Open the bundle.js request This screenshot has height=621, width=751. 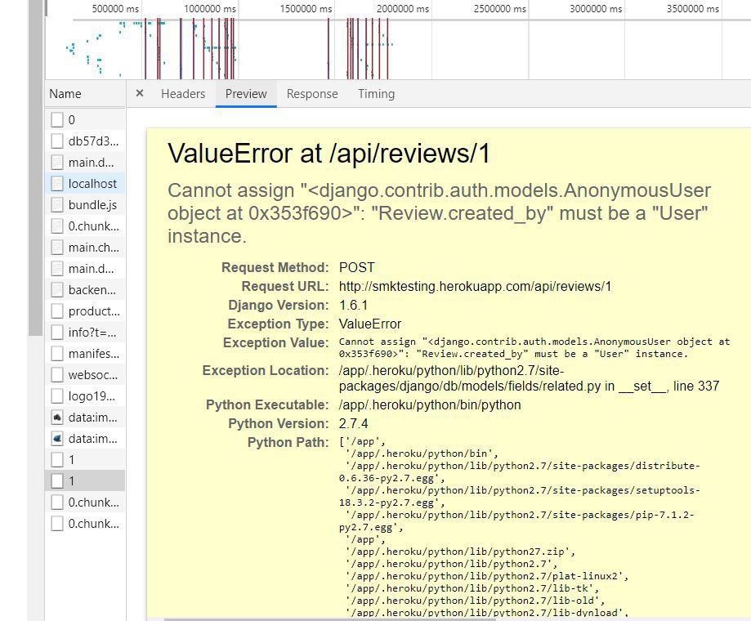pyautogui.click(x=92, y=205)
